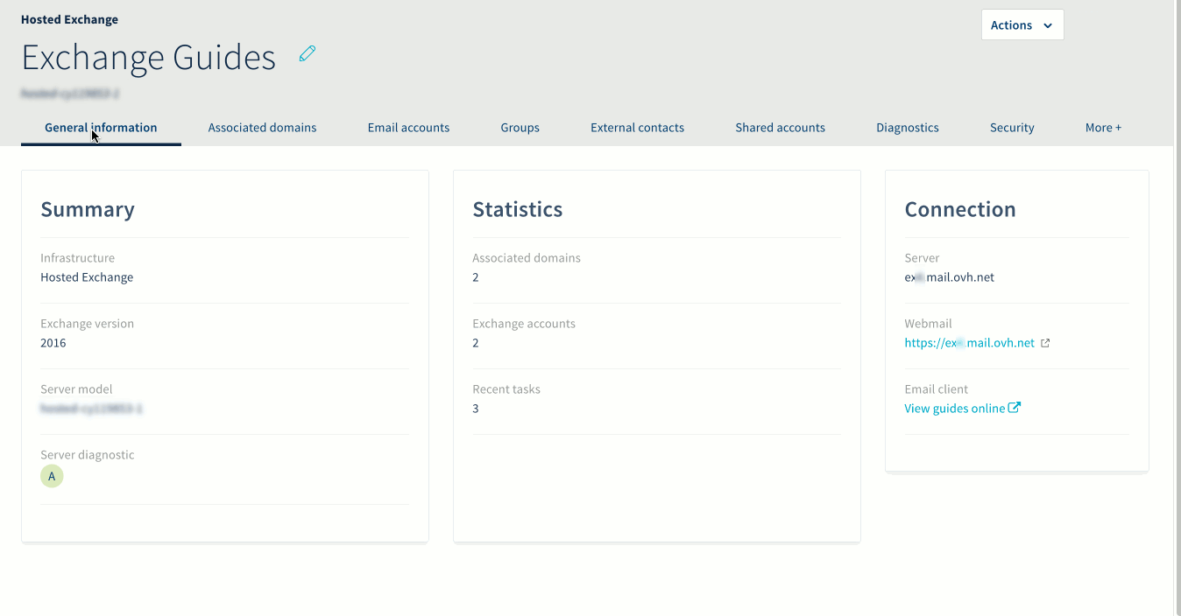The width and height of the screenshot is (1181, 616).
Task: Switch to the Associated domains tab
Action: pyautogui.click(x=262, y=128)
